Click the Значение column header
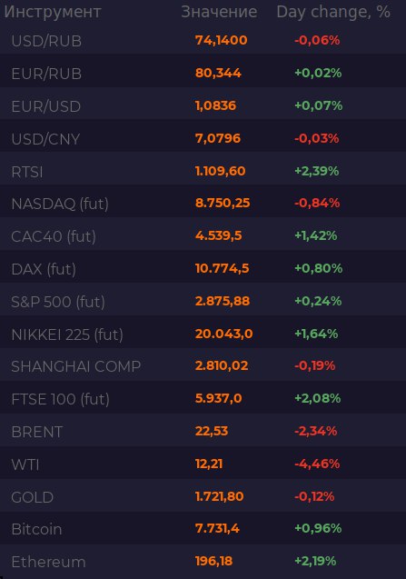This screenshot has width=406, height=579. pyautogui.click(x=219, y=12)
